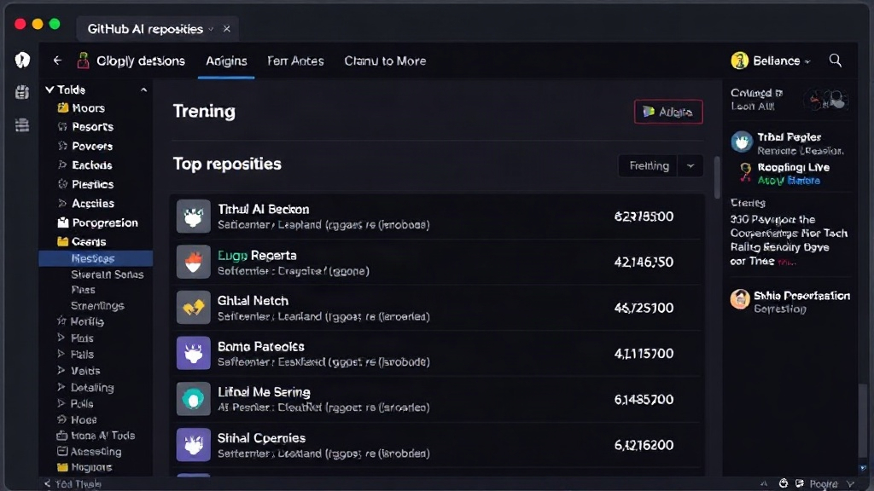Open the GitHub AI reposities tab dropdown
Screen dimensions: 874x491
[211, 29]
